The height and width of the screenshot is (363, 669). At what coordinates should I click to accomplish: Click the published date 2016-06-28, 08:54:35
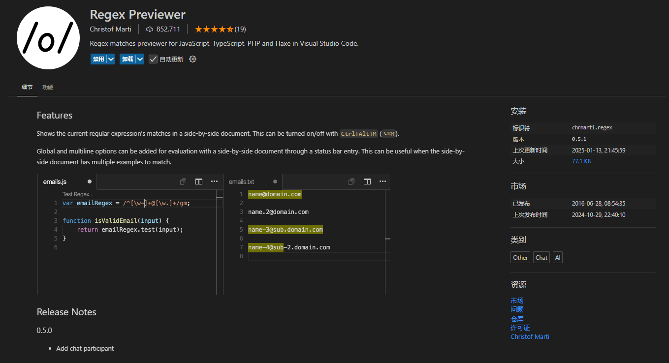[599, 204]
